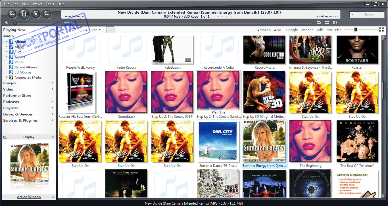This screenshot has height=206, width=388.
Task: Open the Tools menu
Action: (50, 4)
